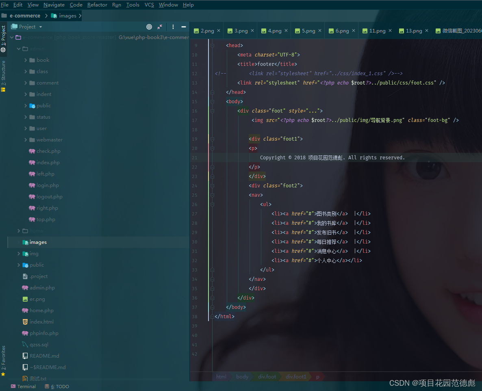This screenshot has height=391, width=482.
Task: Fold the head tag at line 9
Action: click(x=212, y=46)
